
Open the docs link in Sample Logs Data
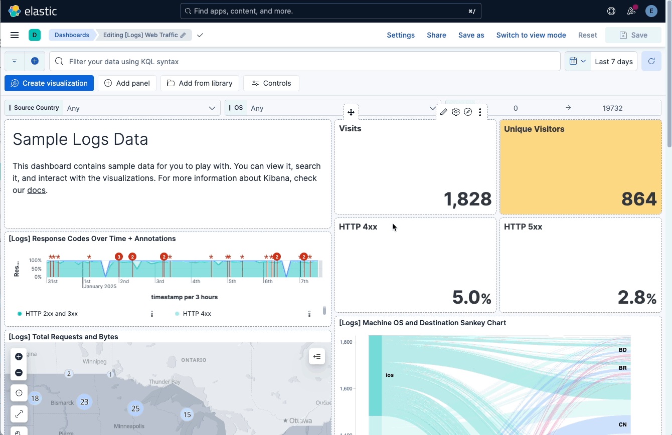point(36,190)
